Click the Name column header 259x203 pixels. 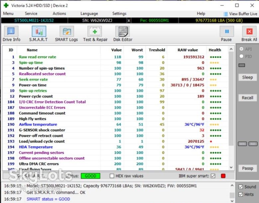pyautogui.click(x=32, y=50)
